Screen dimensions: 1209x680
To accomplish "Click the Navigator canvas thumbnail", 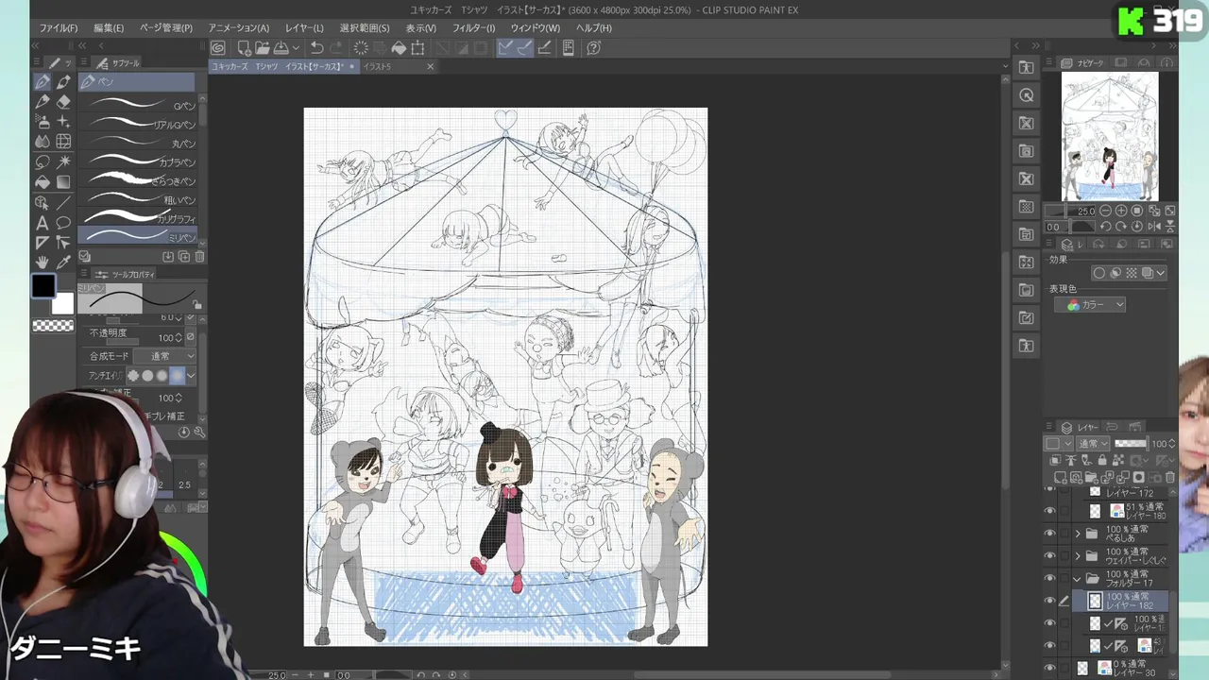I will (1110, 137).
